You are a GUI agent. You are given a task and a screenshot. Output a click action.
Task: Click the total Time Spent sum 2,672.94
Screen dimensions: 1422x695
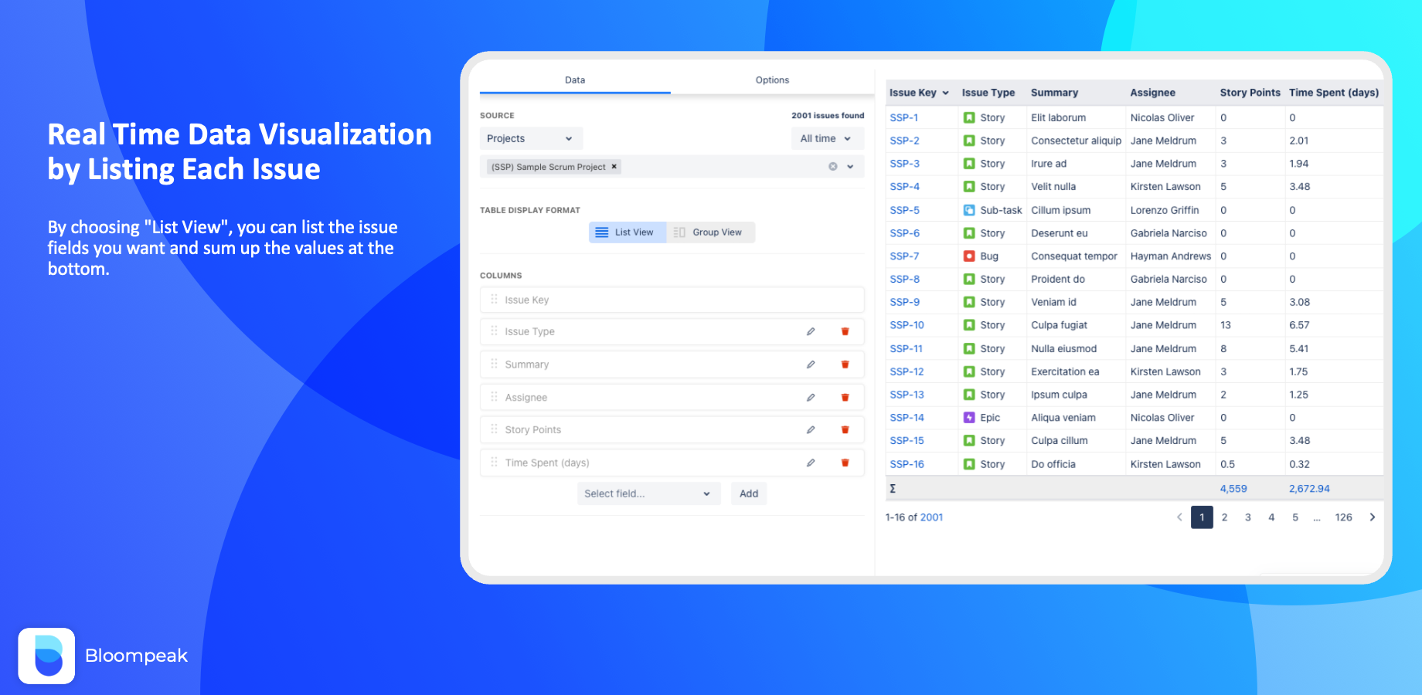click(x=1309, y=489)
